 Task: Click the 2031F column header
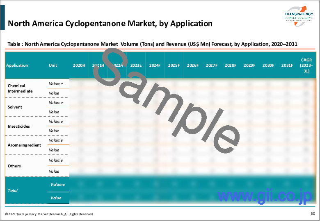pyautogui.click(x=287, y=65)
